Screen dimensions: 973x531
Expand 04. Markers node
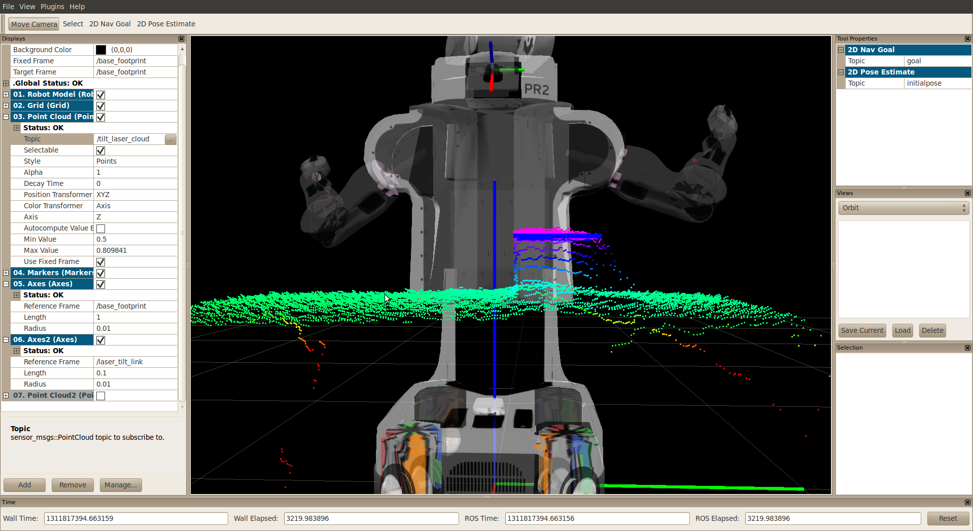[6, 273]
